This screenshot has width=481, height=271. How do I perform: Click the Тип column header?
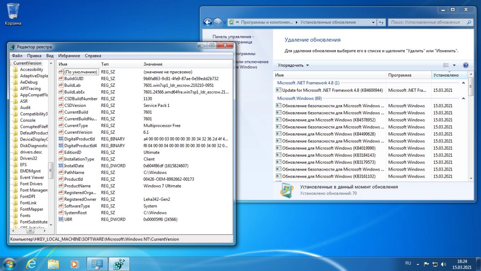pos(120,64)
